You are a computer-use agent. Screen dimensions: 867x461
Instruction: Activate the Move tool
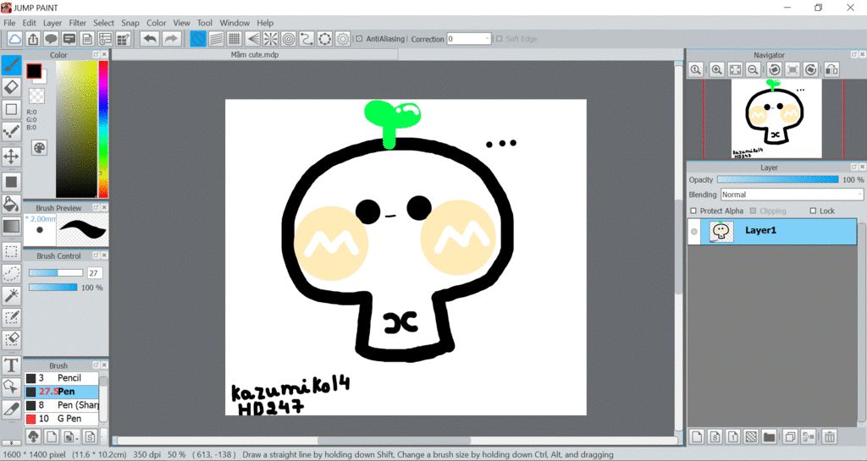[11, 156]
